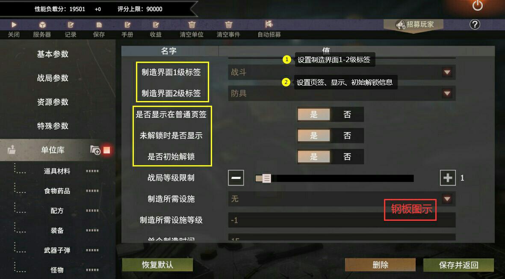
Task: Click the 服务器 server cube icon
Action: [x=42, y=25]
